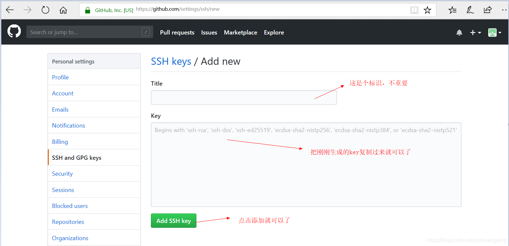
Task: Open reading view book icon
Action: point(414,10)
